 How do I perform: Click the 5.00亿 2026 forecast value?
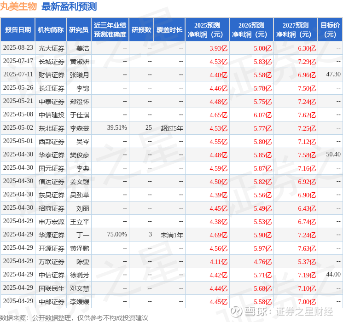pyautogui.click(x=262, y=48)
